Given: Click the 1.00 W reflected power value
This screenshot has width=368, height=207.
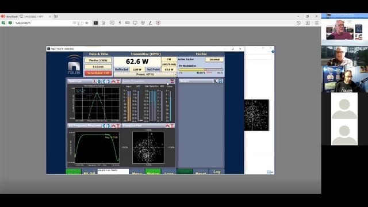Looking at the screenshot, I should click(x=137, y=70).
